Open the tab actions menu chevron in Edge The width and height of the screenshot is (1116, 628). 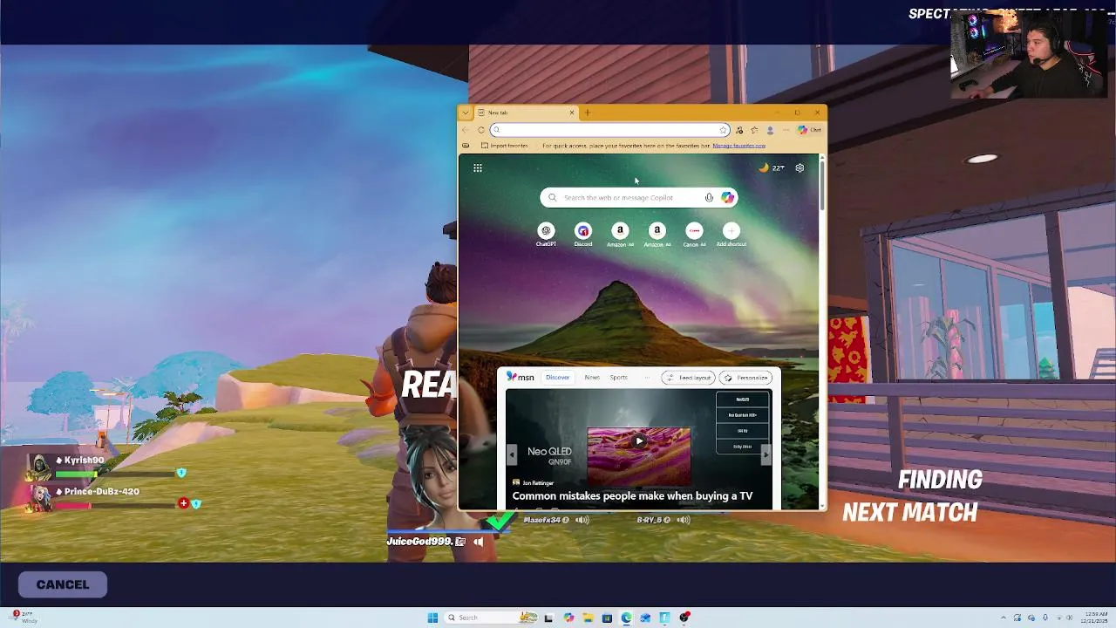click(466, 113)
